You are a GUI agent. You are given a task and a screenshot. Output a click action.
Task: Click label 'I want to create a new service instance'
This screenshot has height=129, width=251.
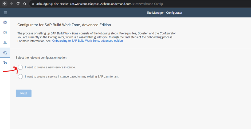coord(50,67)
